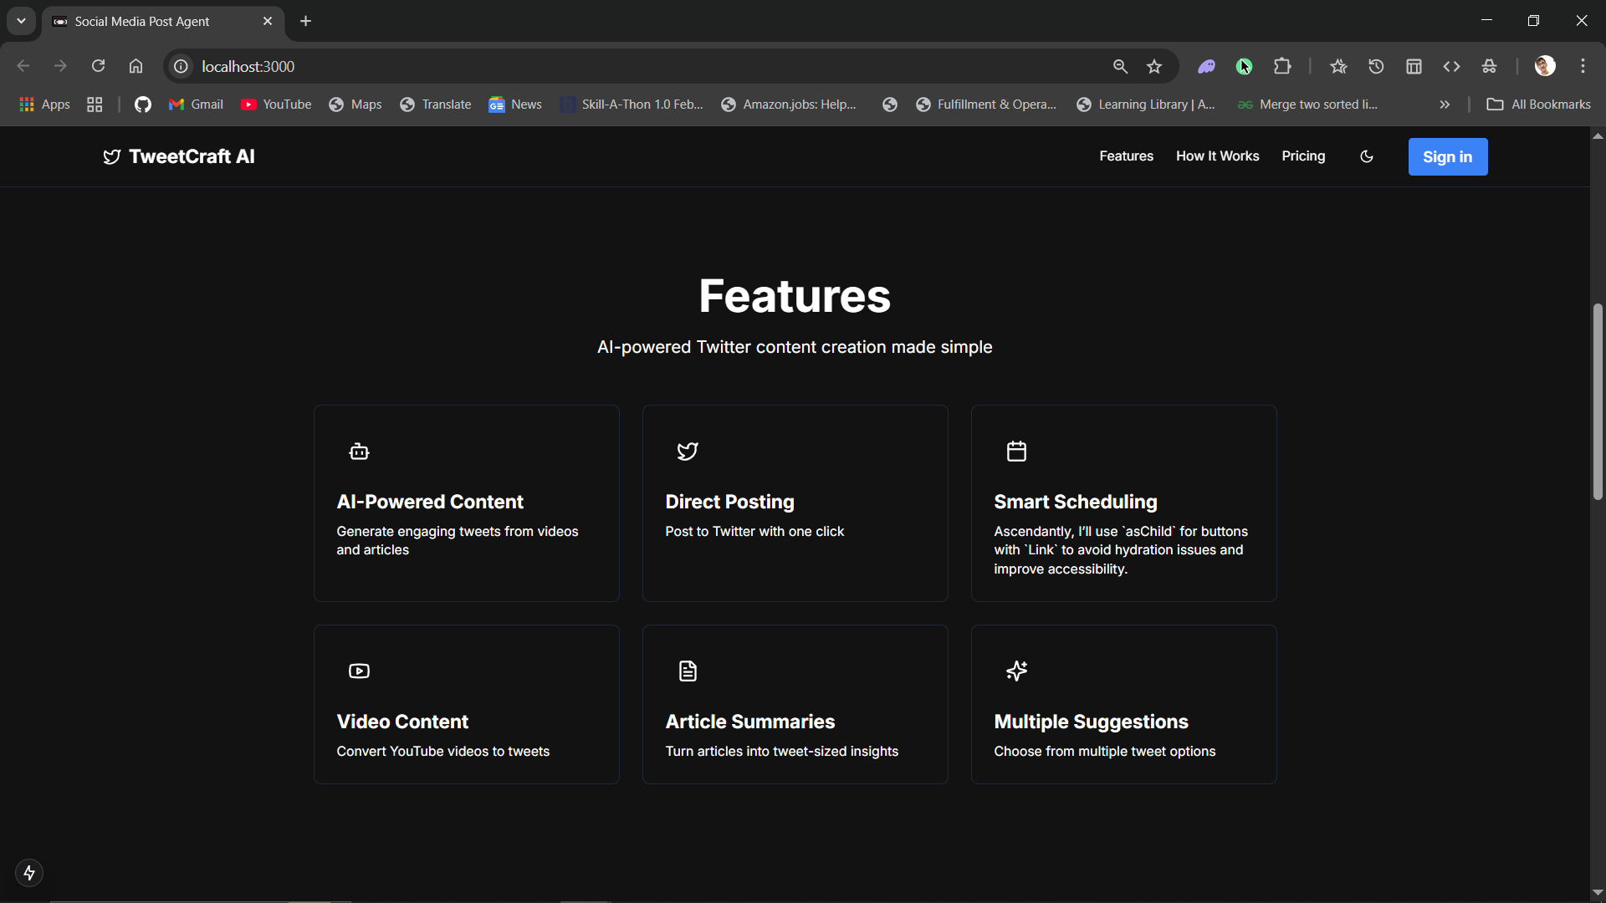The image size is (1606, 903).
Task: Go to How It Works section
Action: click(x=1217, y=156)
